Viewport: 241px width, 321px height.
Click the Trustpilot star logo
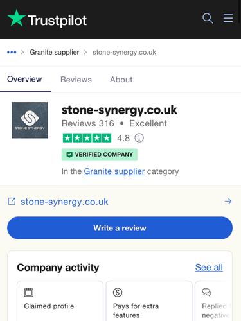pos(17,18)
